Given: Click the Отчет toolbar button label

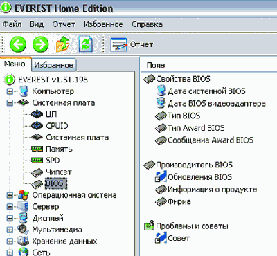Looking at the screenshot, I should tap(141, 44).
